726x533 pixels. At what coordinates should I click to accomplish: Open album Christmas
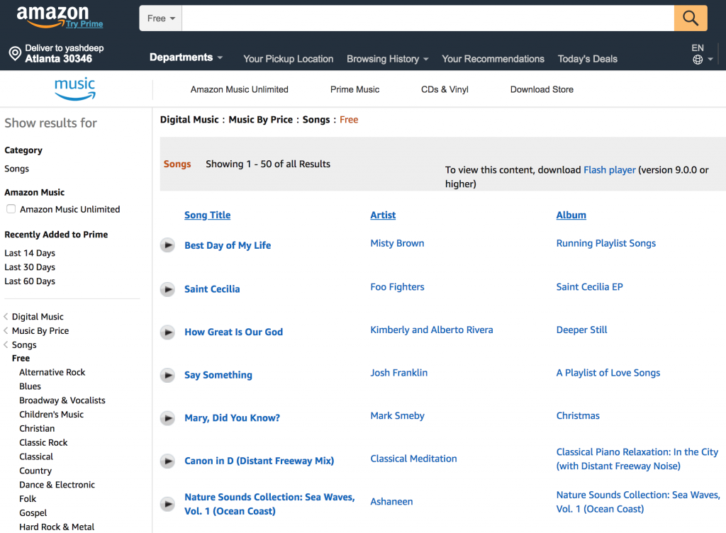(578, 416)
